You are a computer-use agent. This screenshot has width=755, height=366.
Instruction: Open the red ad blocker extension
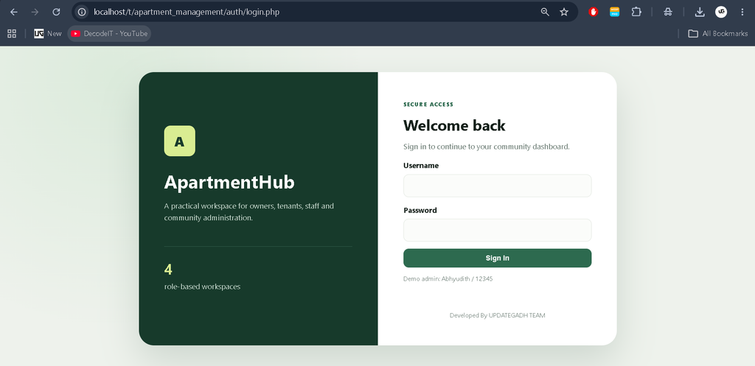(594, 12)
